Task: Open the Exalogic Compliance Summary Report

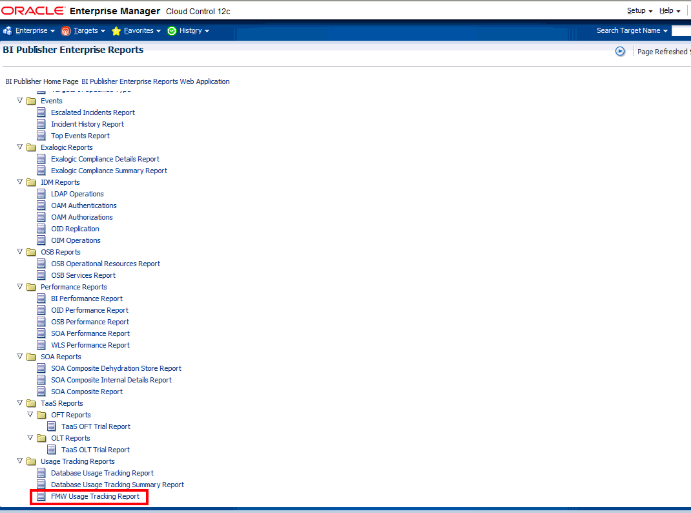Action: pyautogui.click(x=109, y=171)
